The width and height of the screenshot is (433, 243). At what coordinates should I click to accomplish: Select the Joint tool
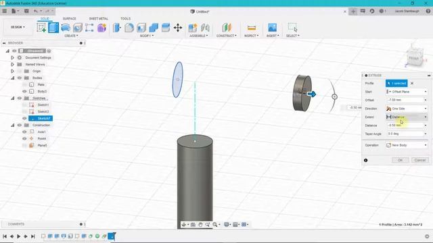pyautogui.click(x=205, y=28)
